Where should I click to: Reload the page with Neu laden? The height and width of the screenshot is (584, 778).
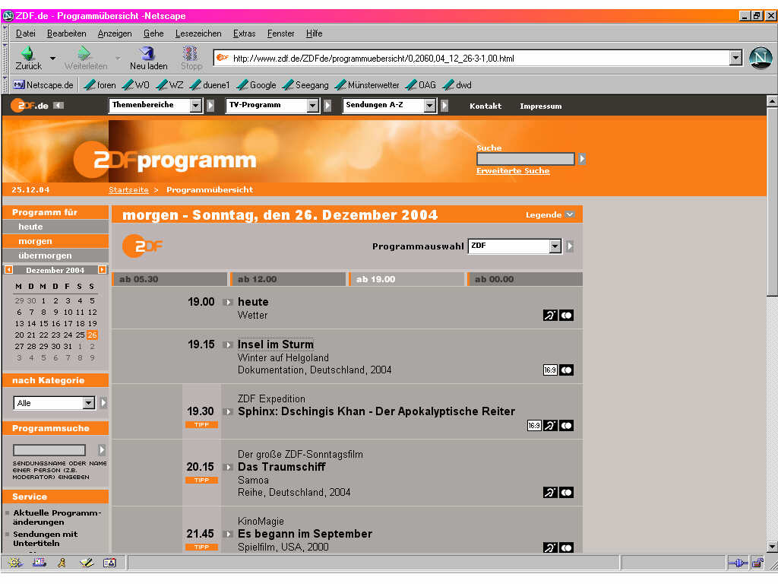point(148,58)
